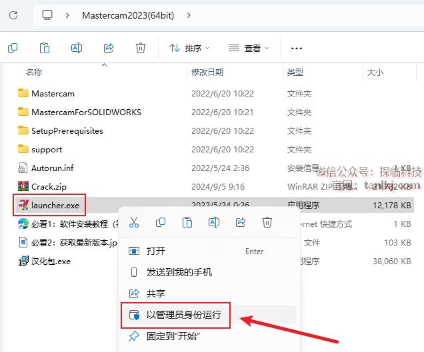Click the toolbar Delete trash icon
424x352 pixels.
(x=141, y=48)
